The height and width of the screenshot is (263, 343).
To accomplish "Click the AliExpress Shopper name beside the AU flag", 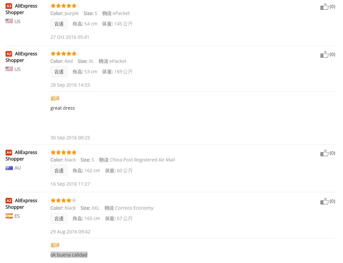I will (22, 156).
